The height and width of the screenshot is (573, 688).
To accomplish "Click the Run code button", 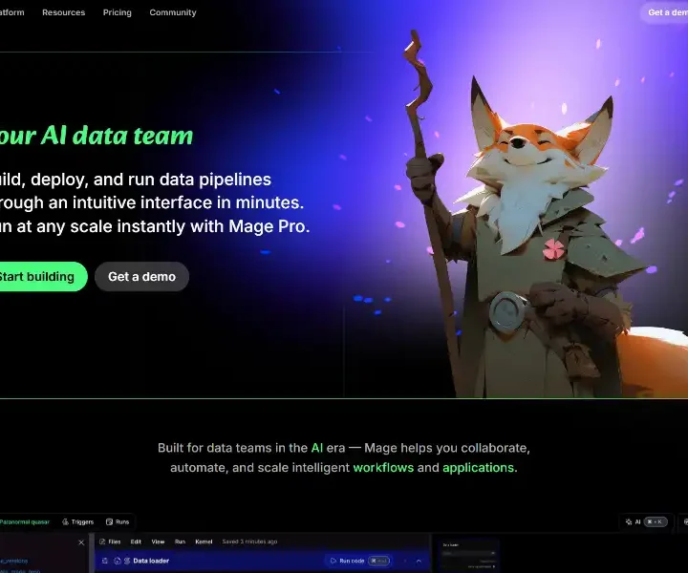I will pos(358,561).
